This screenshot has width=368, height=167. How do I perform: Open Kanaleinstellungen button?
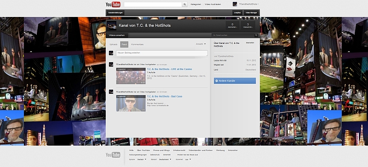click(x=115, y=13)
